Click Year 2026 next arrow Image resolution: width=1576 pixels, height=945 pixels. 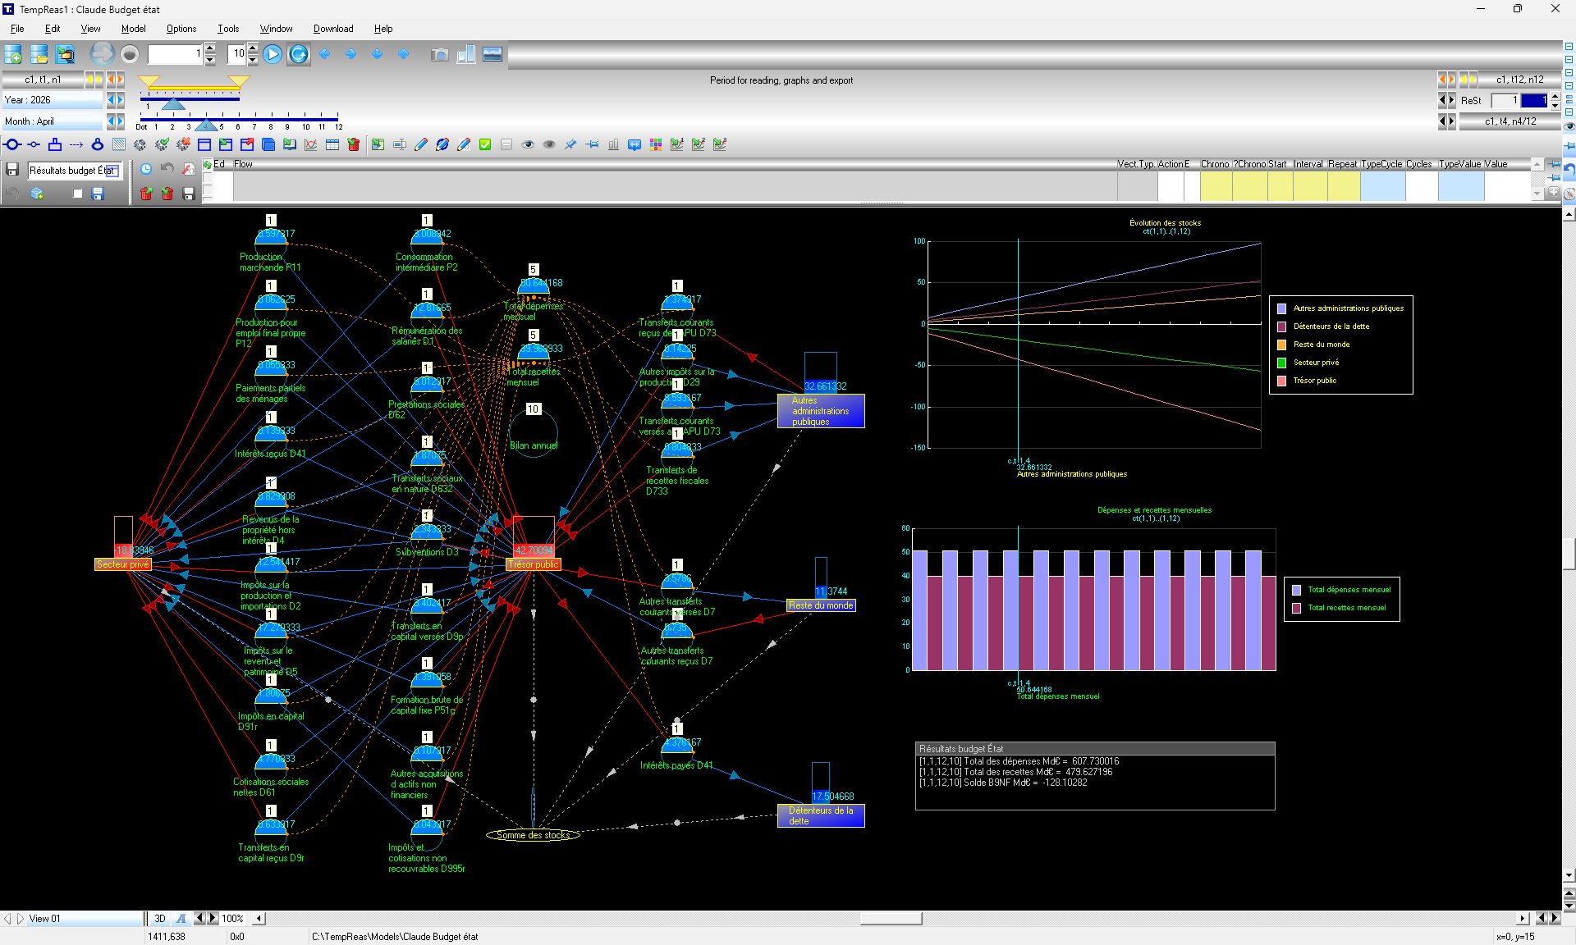[x=120, y=99]
